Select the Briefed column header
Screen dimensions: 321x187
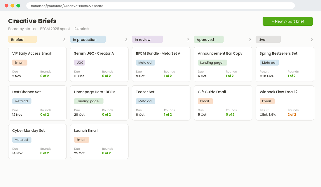coord(22,39)
